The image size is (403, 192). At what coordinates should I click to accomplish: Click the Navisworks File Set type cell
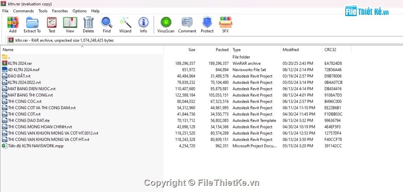pyautogui.click(x=249, y=70)
